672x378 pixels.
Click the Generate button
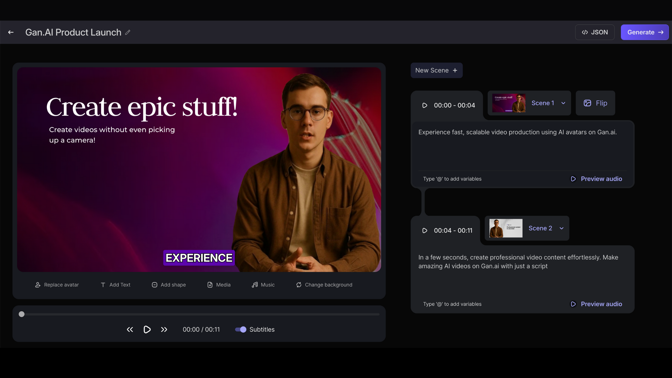click(x=645, y=32)
